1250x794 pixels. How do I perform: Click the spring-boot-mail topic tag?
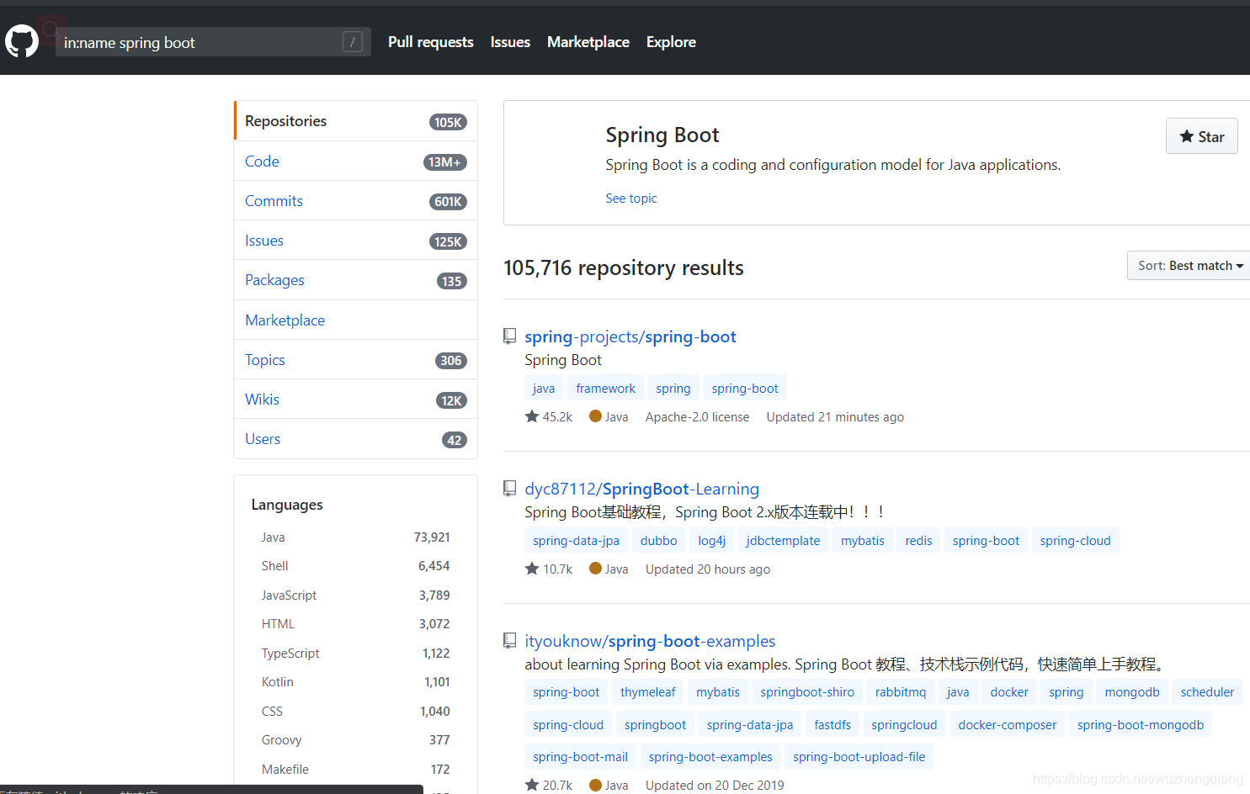coord(580,757)
